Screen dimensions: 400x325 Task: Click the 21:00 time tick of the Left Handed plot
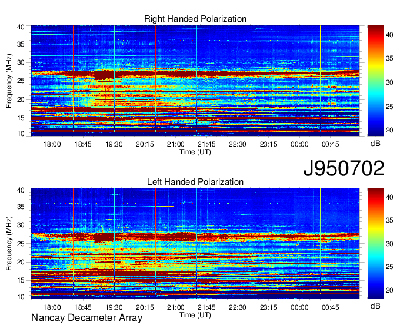pos(176,307)
